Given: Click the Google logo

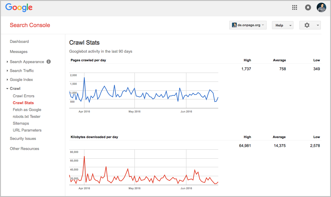Looking at the screenshot, I should [19, 8].
